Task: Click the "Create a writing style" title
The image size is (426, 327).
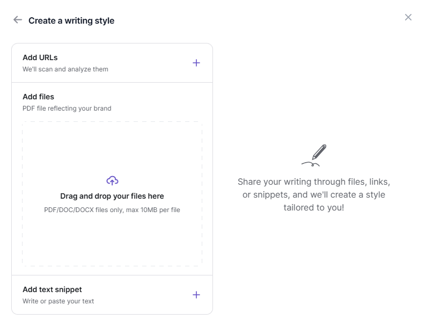Action: pyautogui.click(x=71, y=20)
